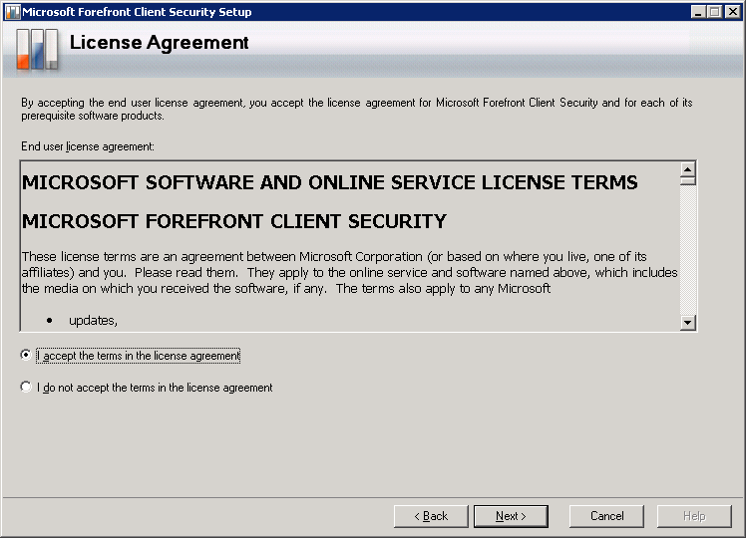The image size is (746, 538).
Task: Click the 'License Agreement' page title
Action: [159, 43]
